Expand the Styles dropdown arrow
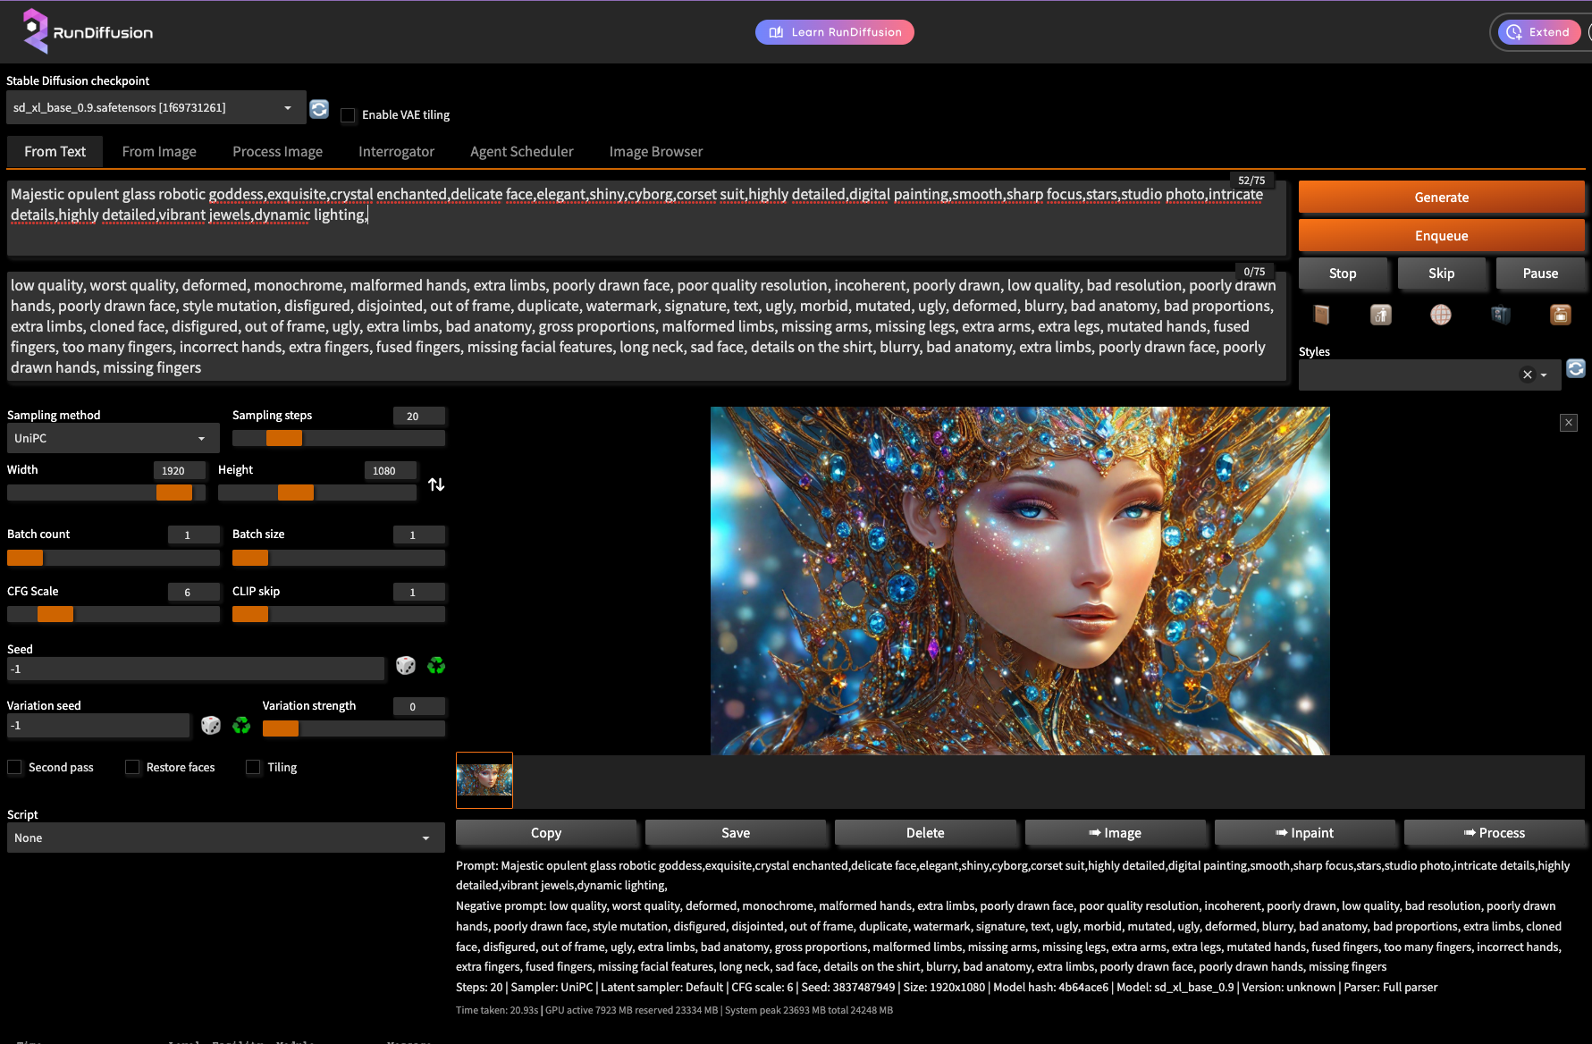The height and width of the screenshot is (1044, 1592). point(1544,375)
